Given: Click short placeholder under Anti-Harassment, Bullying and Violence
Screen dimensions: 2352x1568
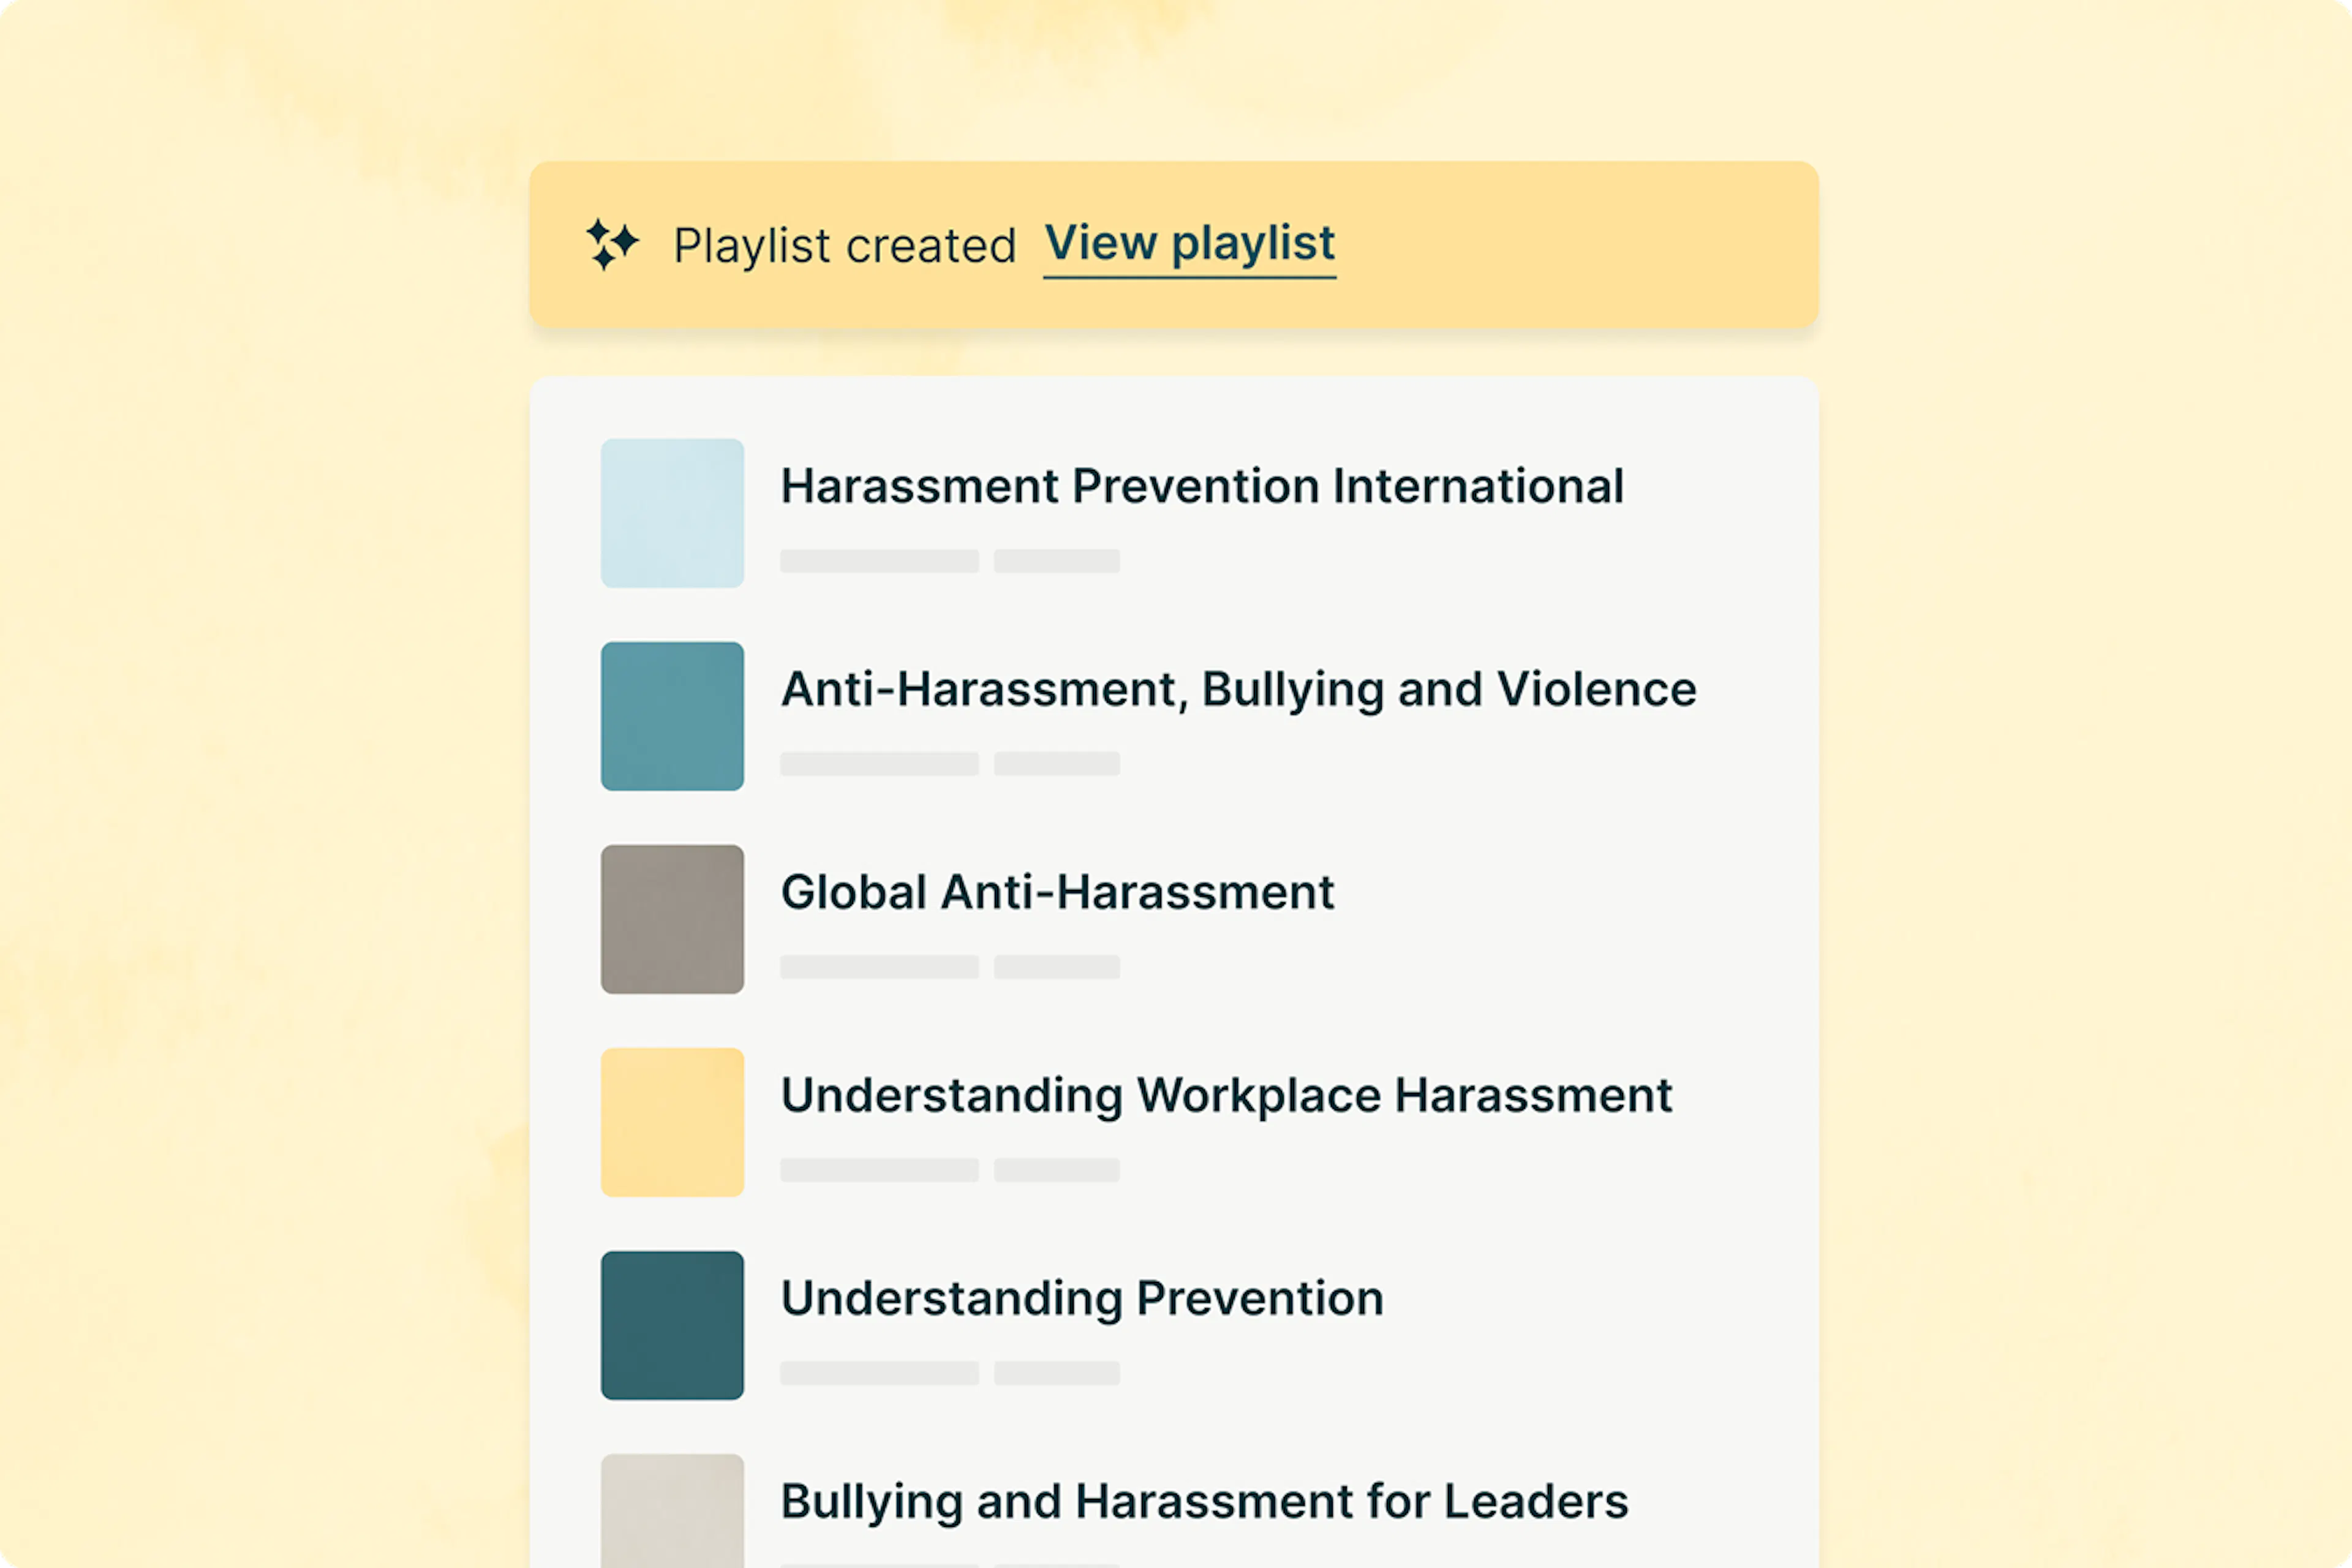Looking at the screenshot, I should [1056, 764].
